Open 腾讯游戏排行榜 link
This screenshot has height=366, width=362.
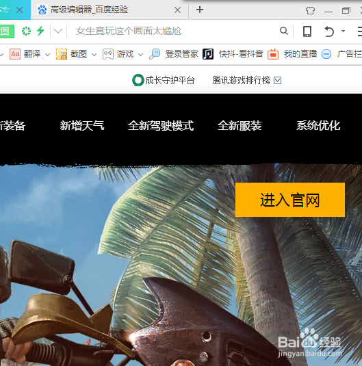pyautogui.click(x=241, y=80)
